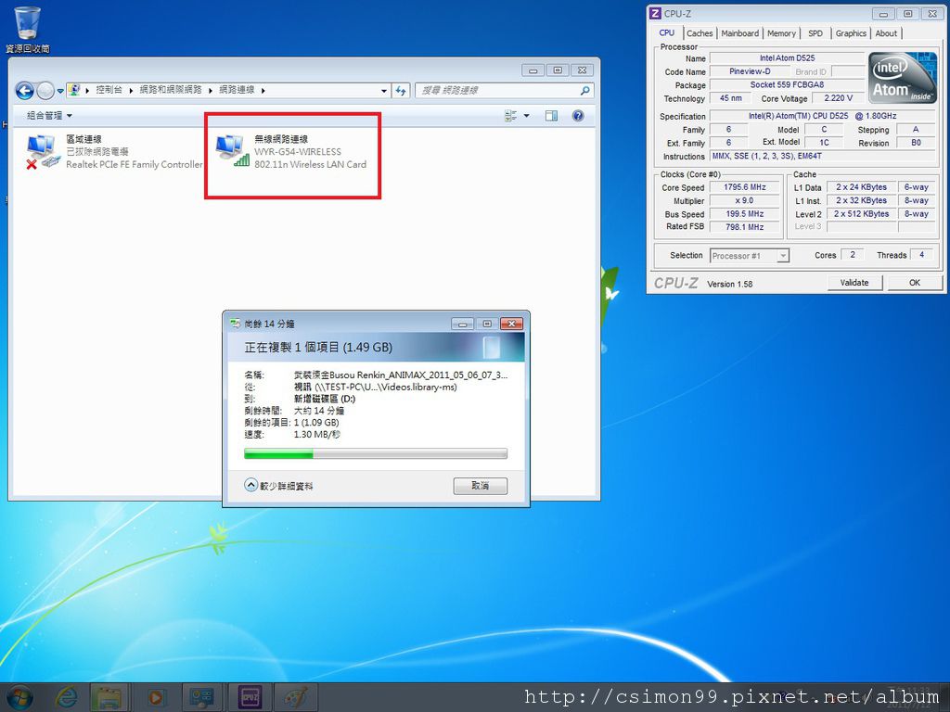Image resolution: width=950 pixels, height=712 pixels.
Task: Collapse copy details via 較少詳細資料
Action: (278, 486)
